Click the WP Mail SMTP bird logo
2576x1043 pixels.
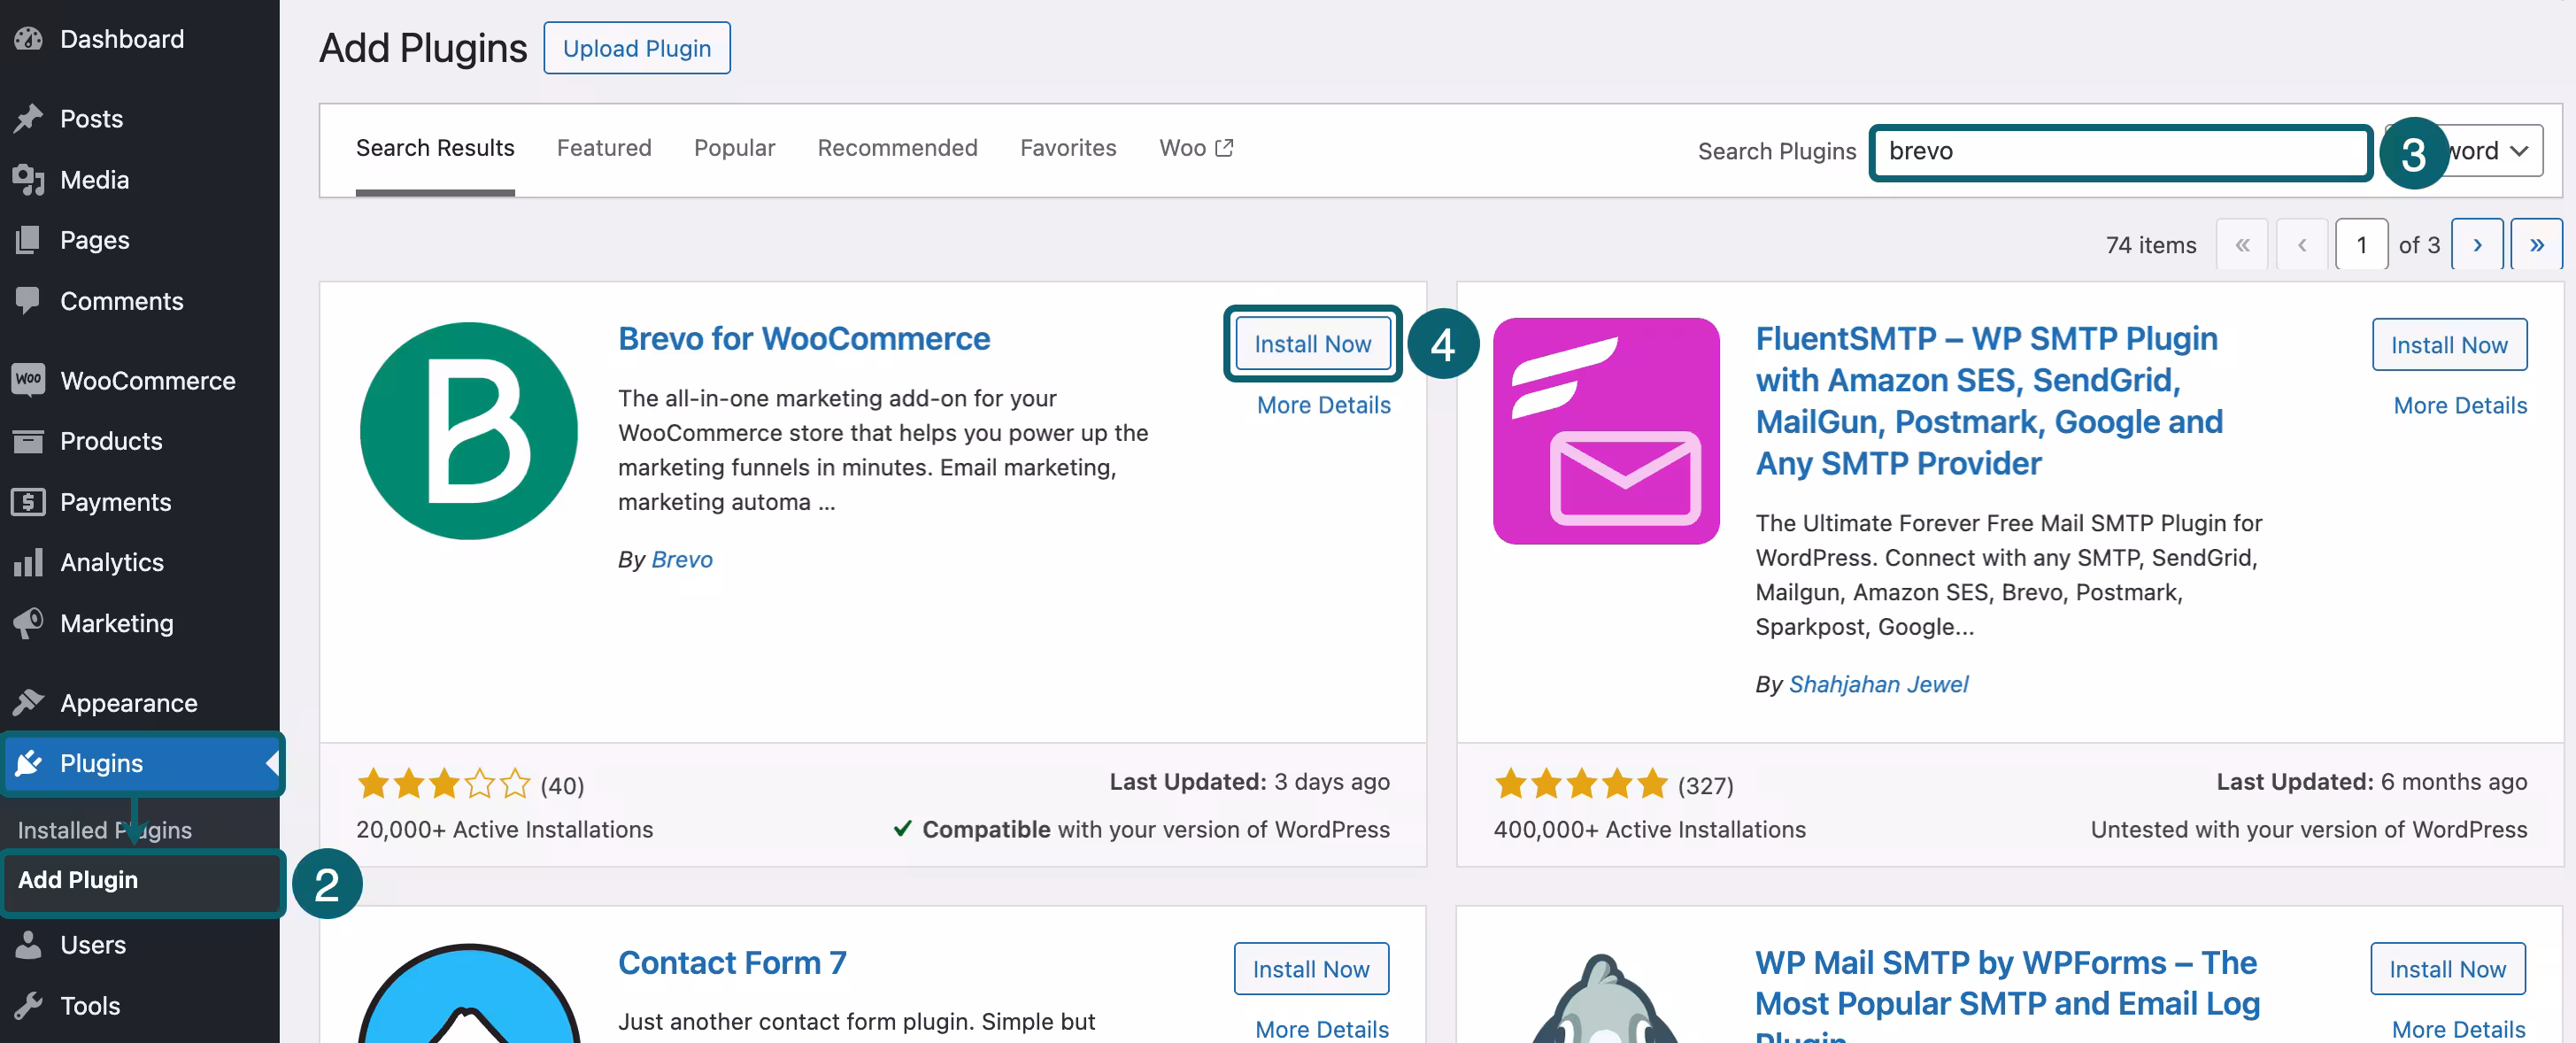[1606, 997]
